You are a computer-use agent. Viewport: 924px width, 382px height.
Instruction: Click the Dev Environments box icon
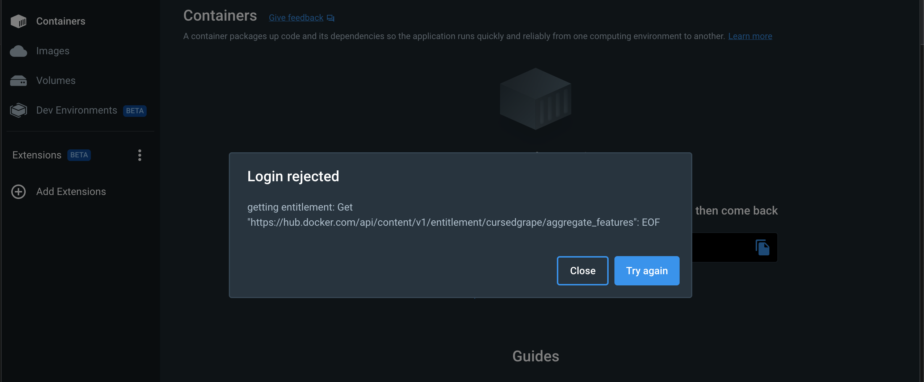(x=18, y=110)
